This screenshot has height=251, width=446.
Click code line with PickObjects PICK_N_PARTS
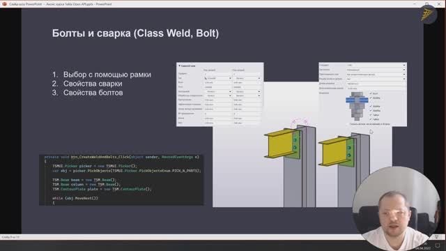coord(127,171)
